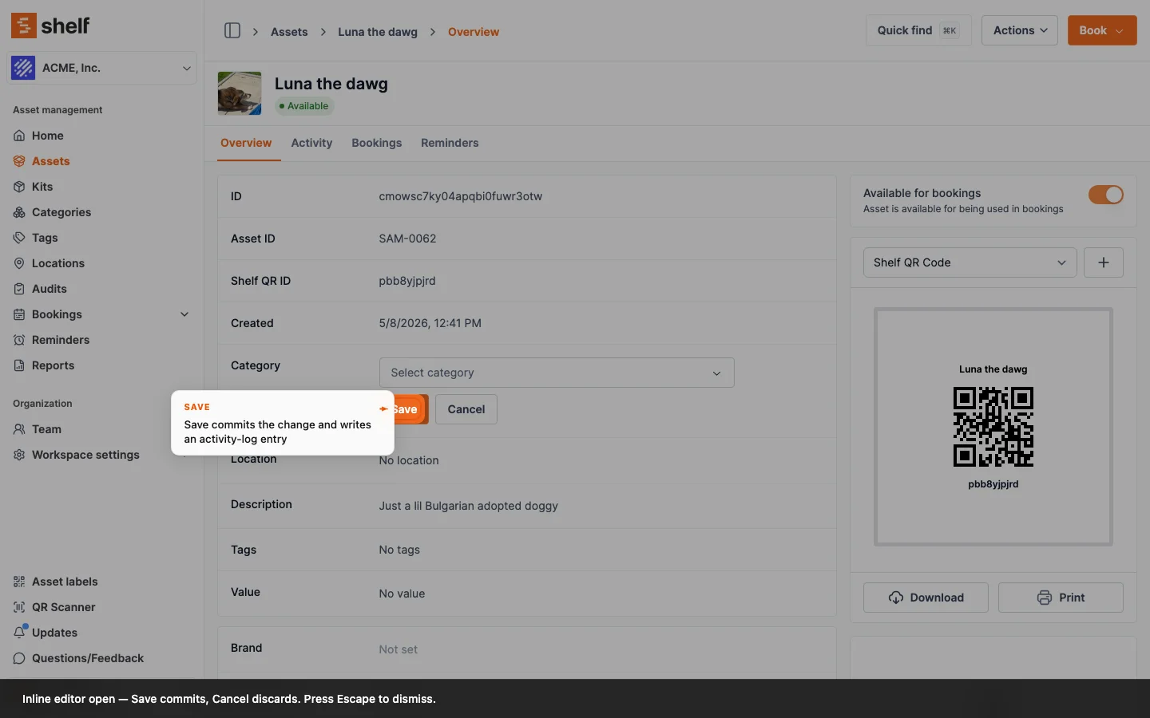Open the Audits clipboard icon

click(x=19, y=289)
